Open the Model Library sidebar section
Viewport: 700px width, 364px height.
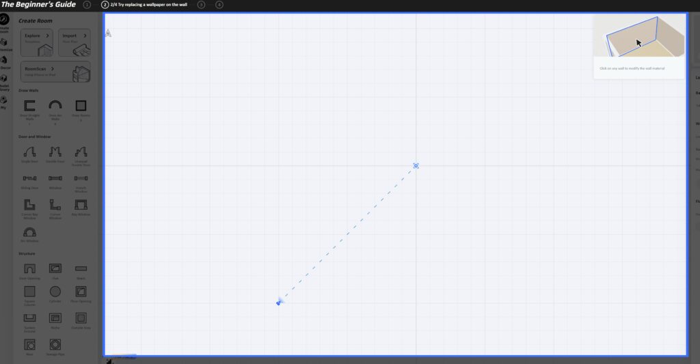tap(5, 83)
